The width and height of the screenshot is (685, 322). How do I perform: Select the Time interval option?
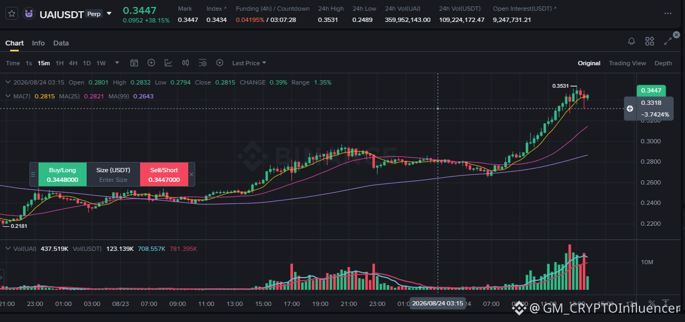pyautogui.click(x=13, y=63)
